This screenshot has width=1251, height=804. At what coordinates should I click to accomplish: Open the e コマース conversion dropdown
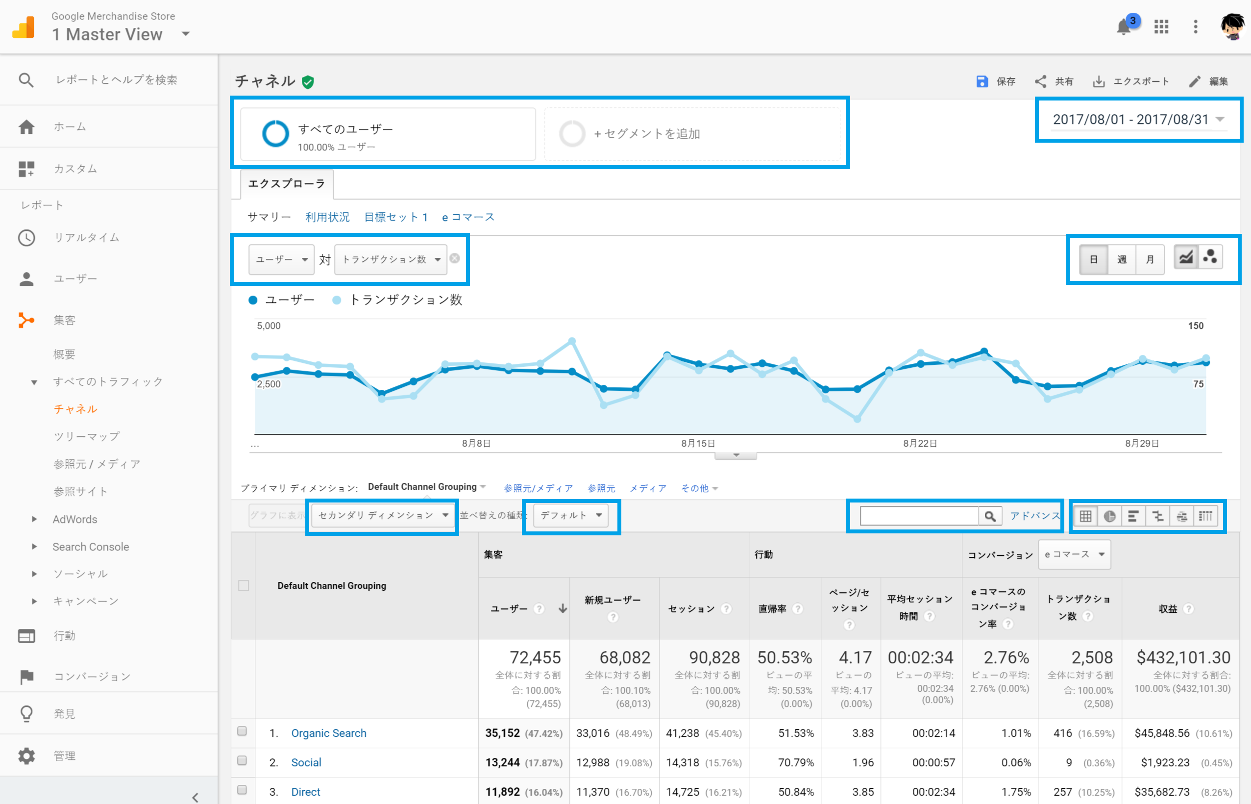[1074, 554]
